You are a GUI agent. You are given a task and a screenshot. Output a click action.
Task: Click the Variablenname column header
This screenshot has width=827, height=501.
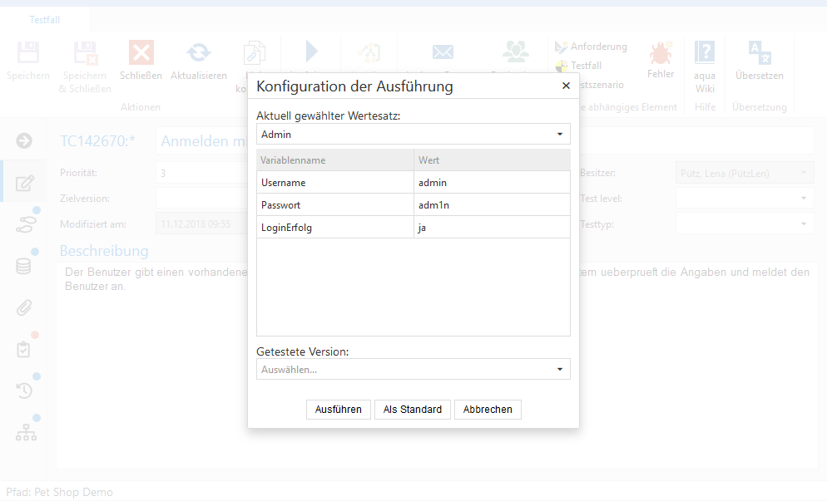[x=334, y=160]
